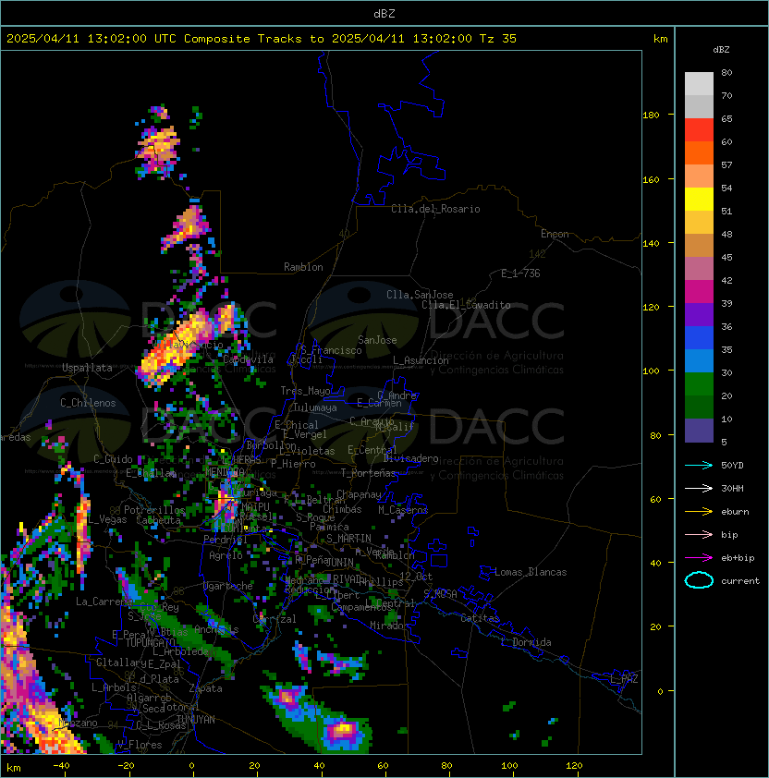This screenshot has height=778, width=769.
Task: Click the magenta eb+bip arrow in legend
Action: coord(699,558)
